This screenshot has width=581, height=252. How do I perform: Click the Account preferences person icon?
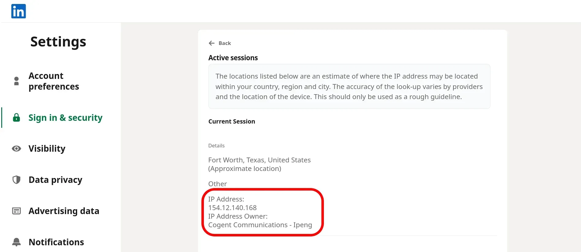pos(17,81)
